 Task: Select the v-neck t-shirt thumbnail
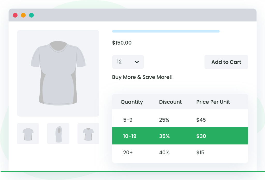pos(88,134)
